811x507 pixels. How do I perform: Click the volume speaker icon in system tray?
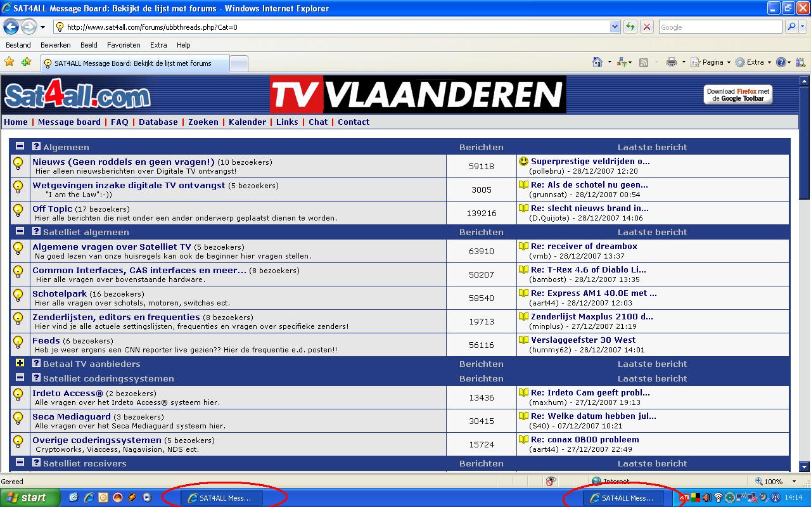tap(706, 498)
